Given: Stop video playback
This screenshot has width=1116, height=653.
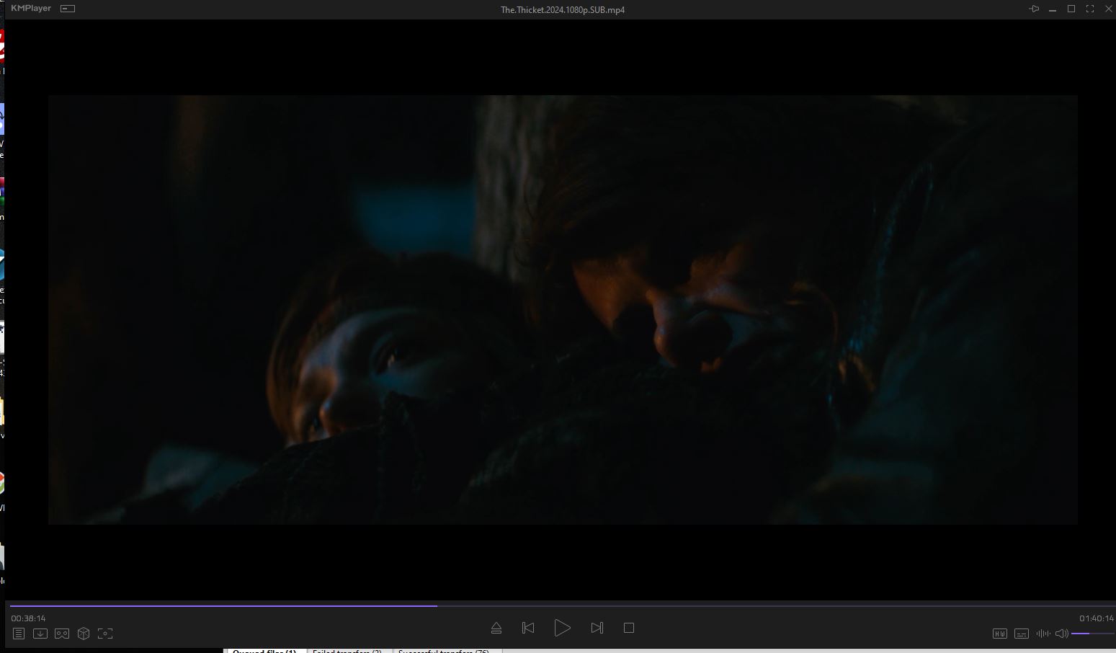Looking at the screenshot, I should (x=629, y=628).
